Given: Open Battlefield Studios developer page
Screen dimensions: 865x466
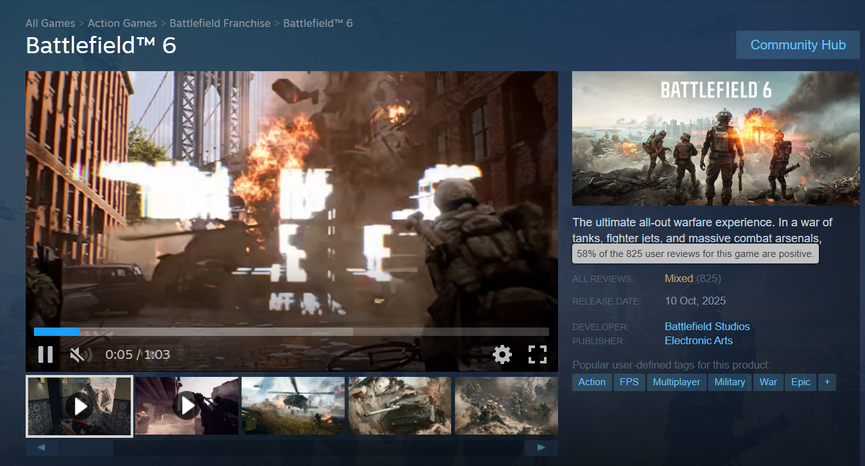Looking at the screenshot, I should (x=707, y=326).
